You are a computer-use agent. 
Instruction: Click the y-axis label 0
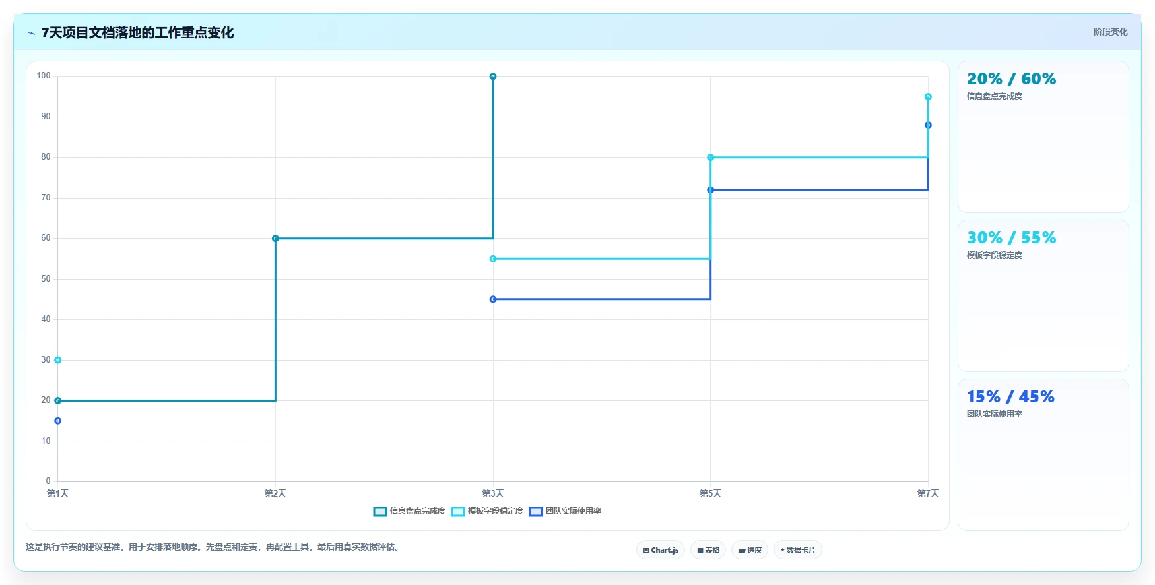pos(48,481)
